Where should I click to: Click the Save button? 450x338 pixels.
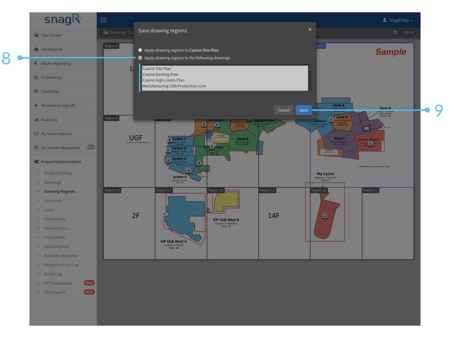[x=304, y=110]
